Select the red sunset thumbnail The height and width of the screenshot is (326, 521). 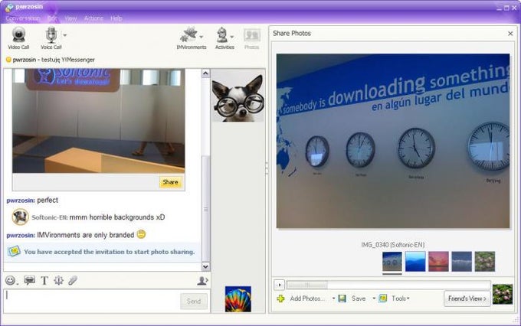pyautogui.click(x=438, y=261)
